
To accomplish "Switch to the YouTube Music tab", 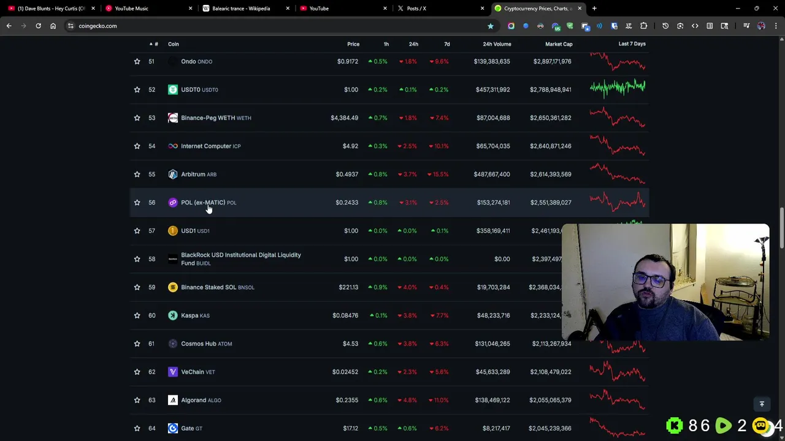I will pos(147,9).
